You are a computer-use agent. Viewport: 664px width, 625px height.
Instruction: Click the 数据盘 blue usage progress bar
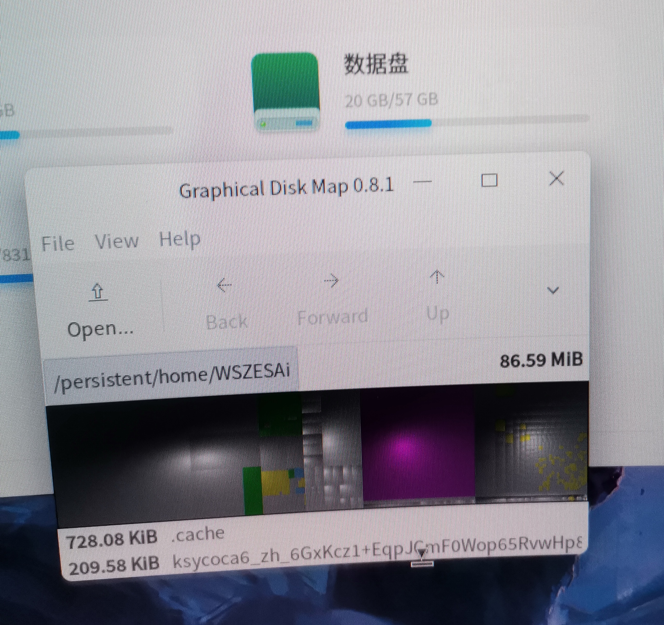(x=388, y=124)
